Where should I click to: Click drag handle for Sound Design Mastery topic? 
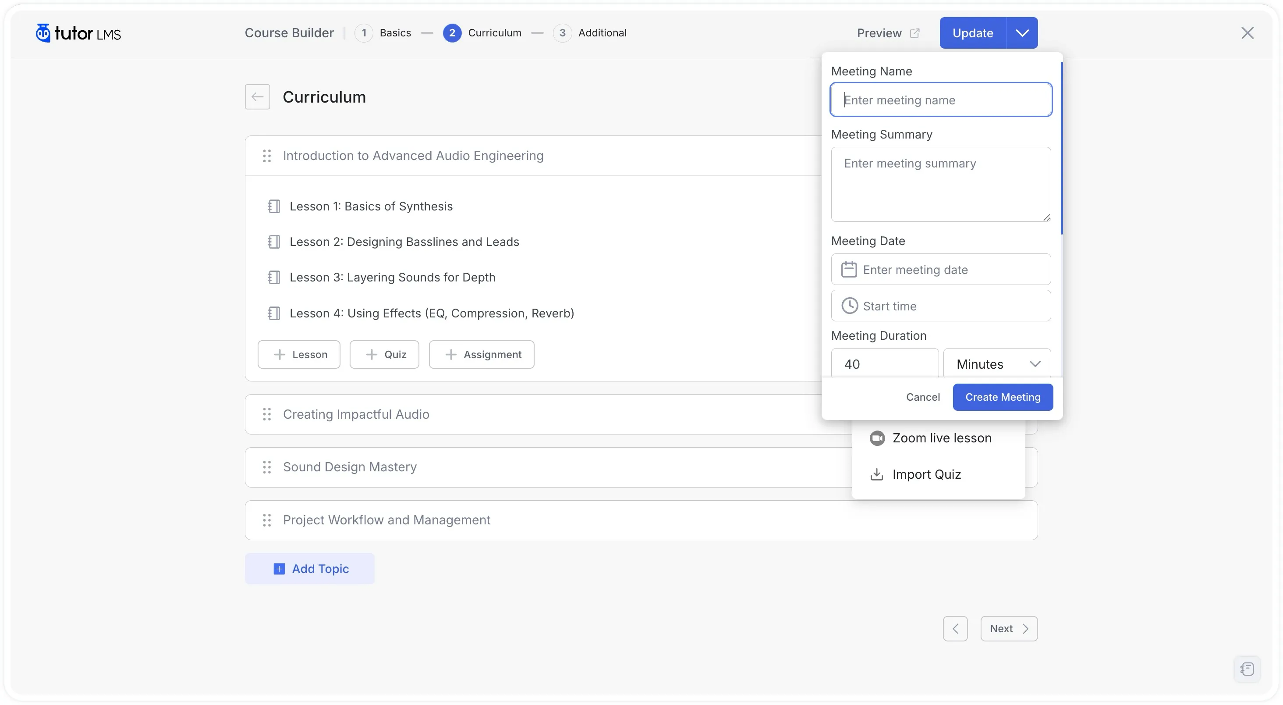267,467
